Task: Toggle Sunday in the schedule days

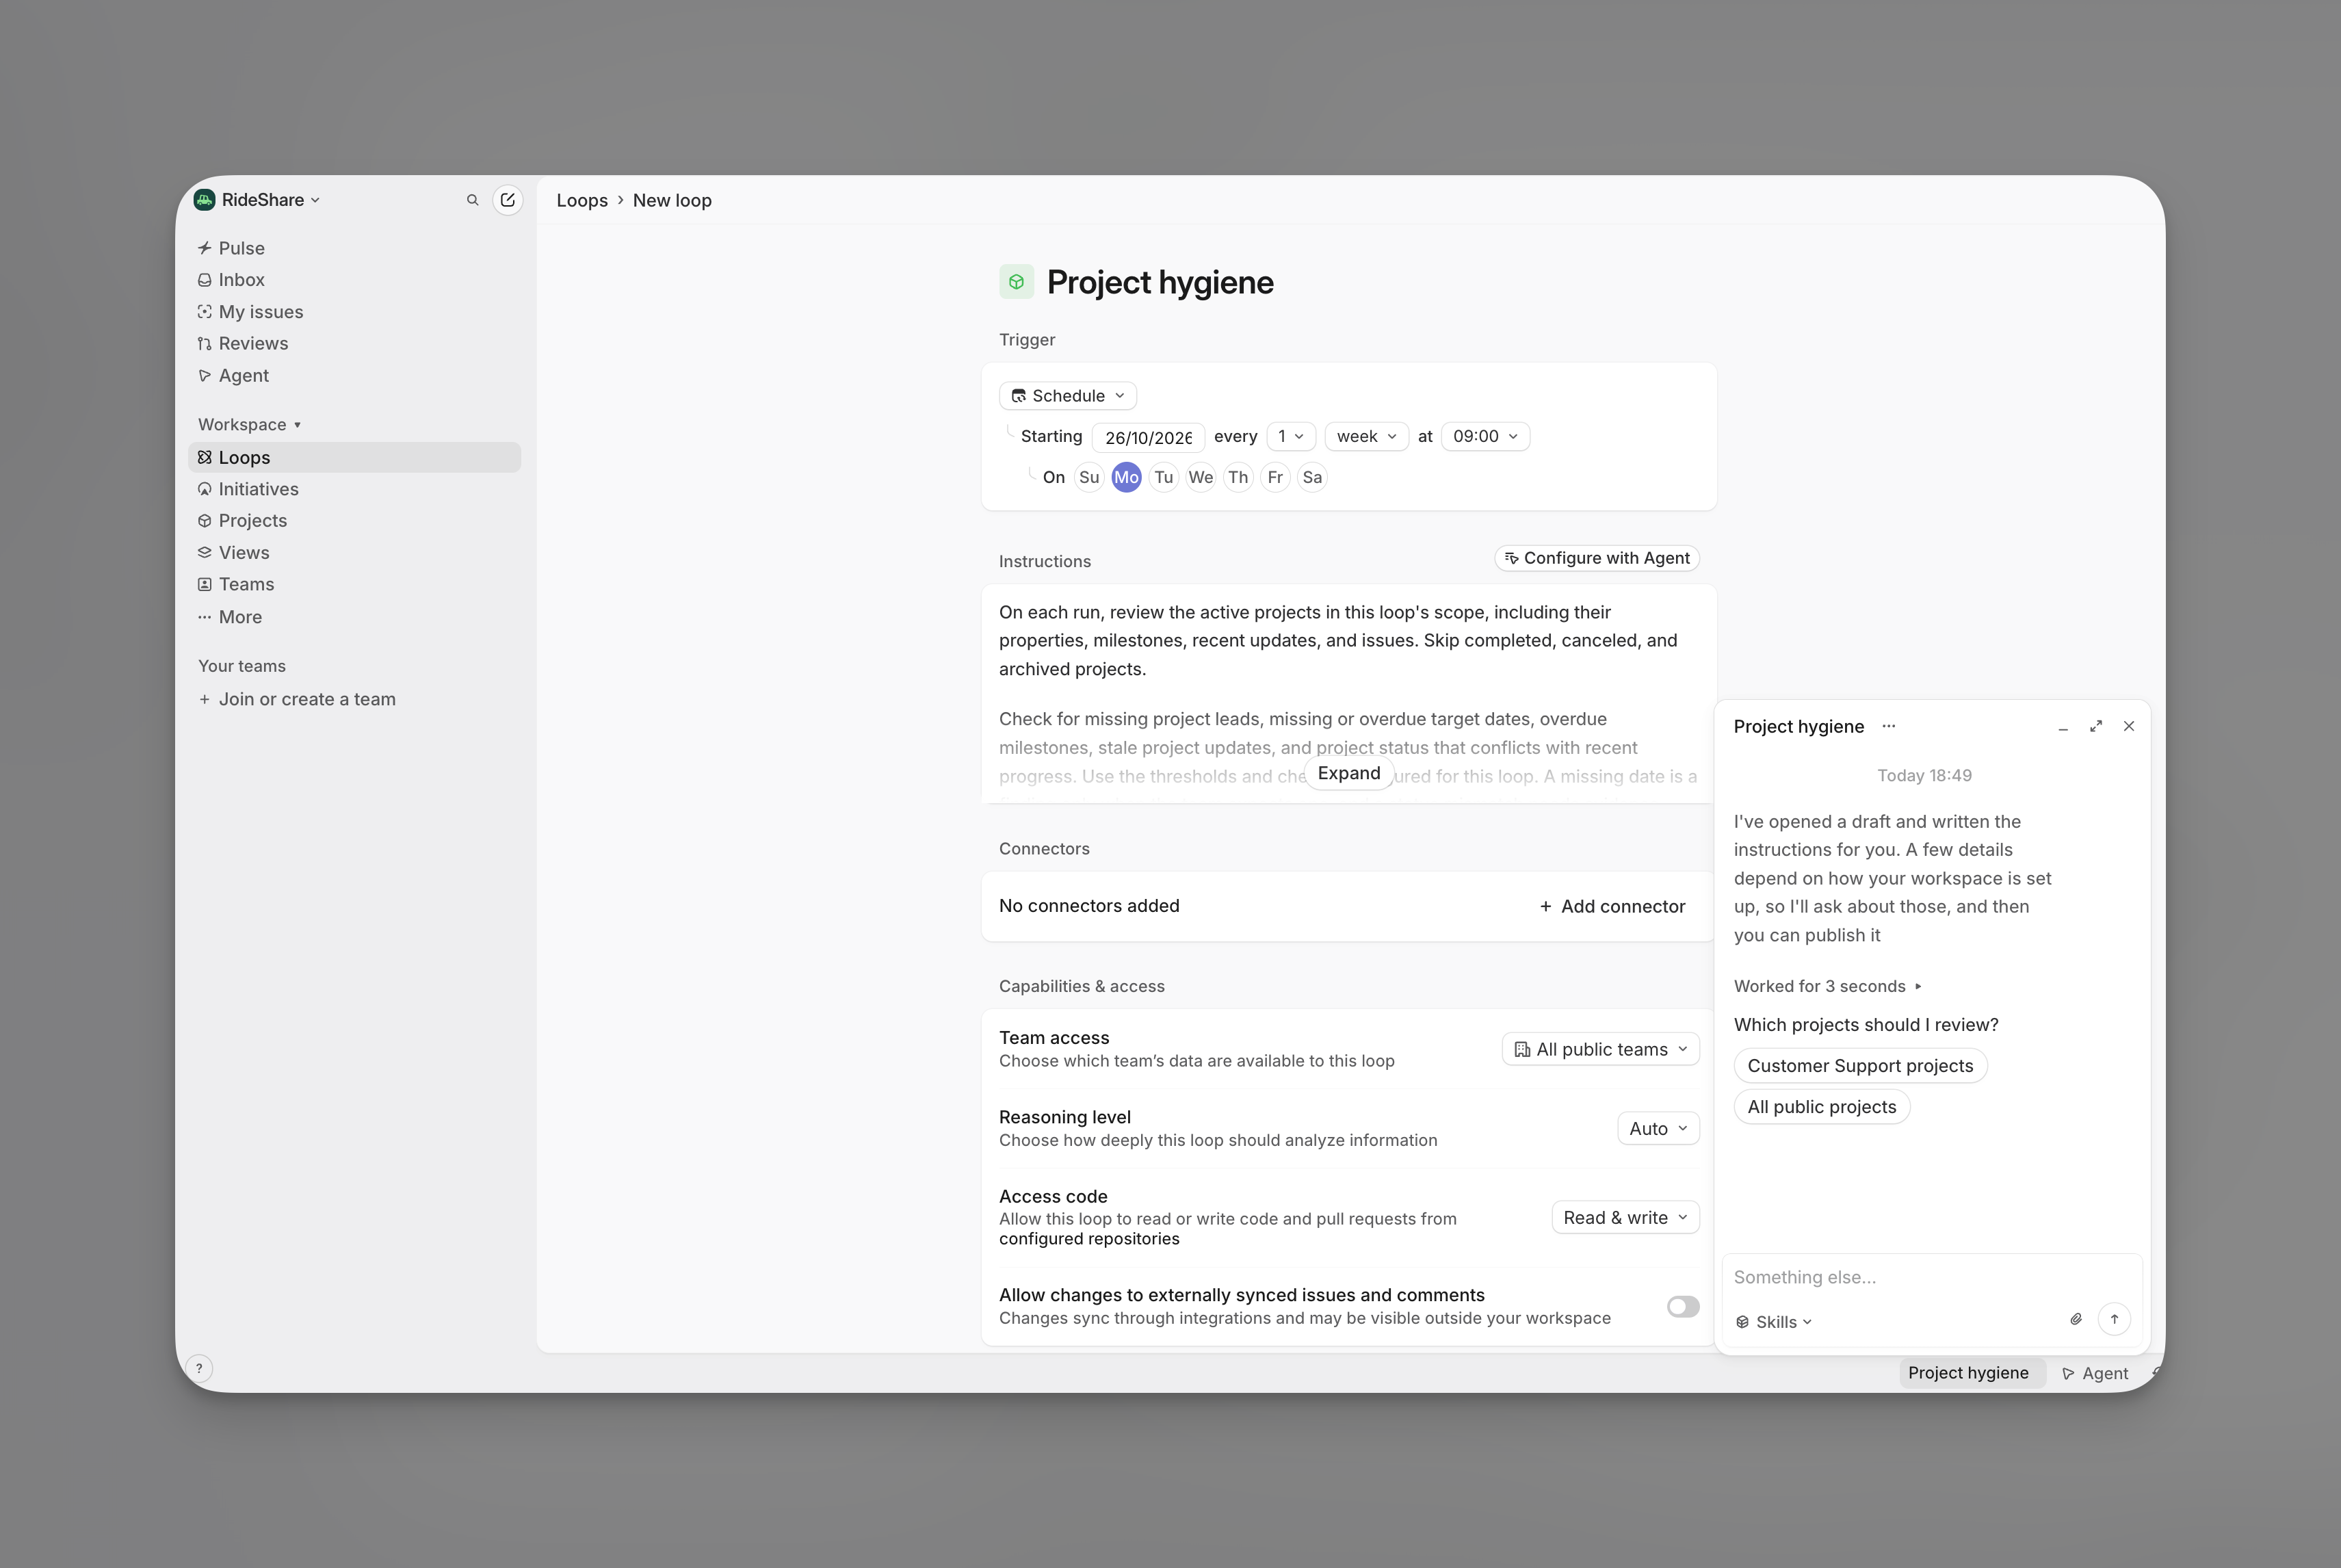Action: tap(1089, 477)
